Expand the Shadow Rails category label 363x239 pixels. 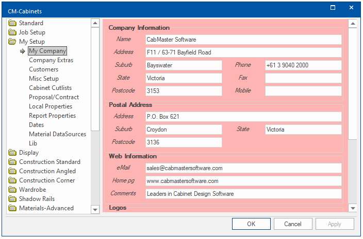37,198
